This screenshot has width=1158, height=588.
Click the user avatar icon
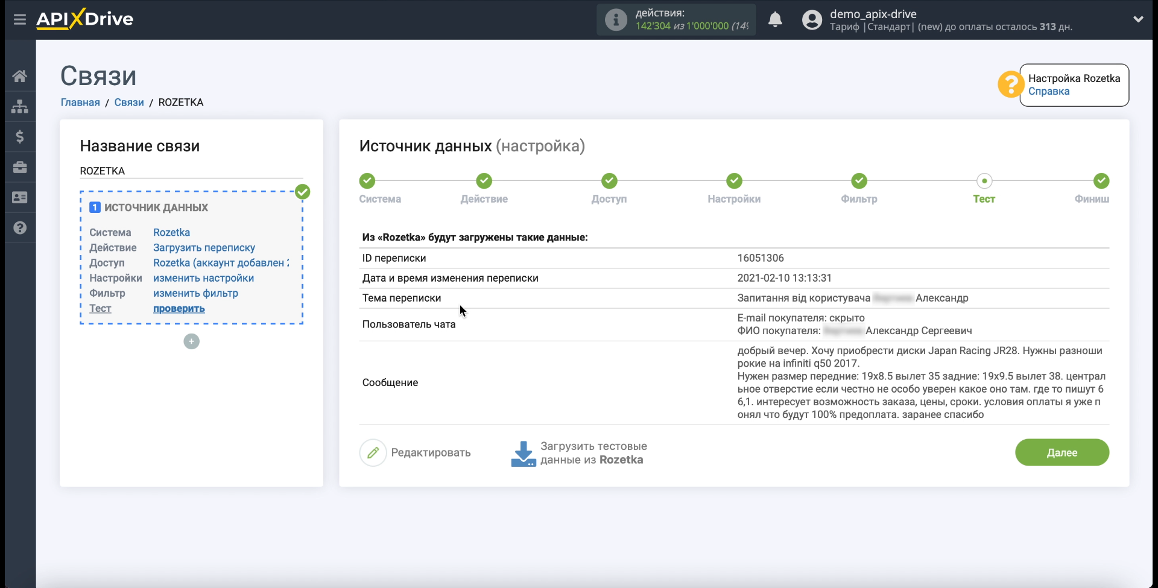(x=812, y=20)
